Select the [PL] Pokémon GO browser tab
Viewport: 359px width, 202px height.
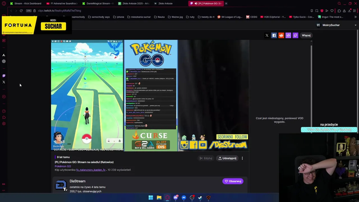(x=206, y=3)
